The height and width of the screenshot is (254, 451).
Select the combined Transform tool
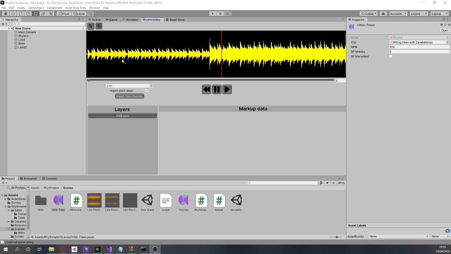tap(43, 14)
